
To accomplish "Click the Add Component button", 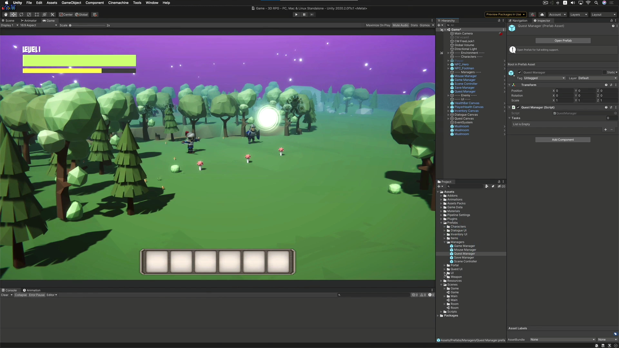I will pyautogui.click(x=563, y=140).
